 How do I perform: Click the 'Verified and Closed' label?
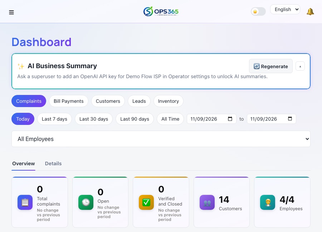coord(170,201)
